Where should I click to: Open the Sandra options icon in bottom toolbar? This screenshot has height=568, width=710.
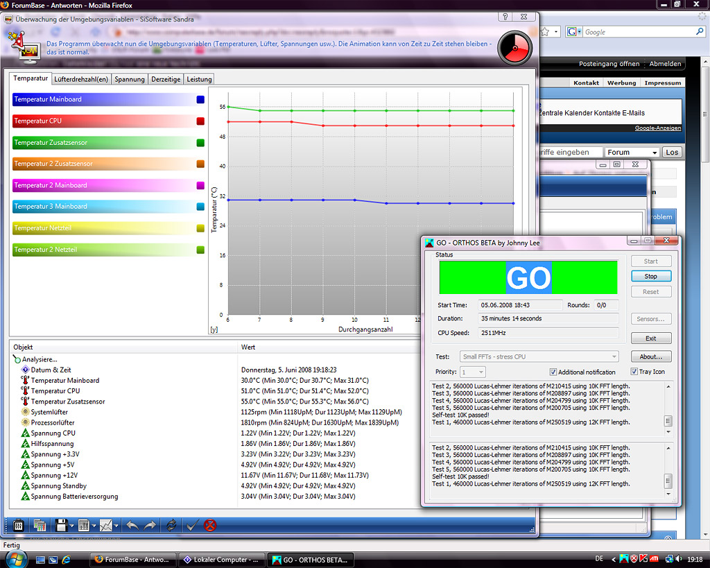19,526
